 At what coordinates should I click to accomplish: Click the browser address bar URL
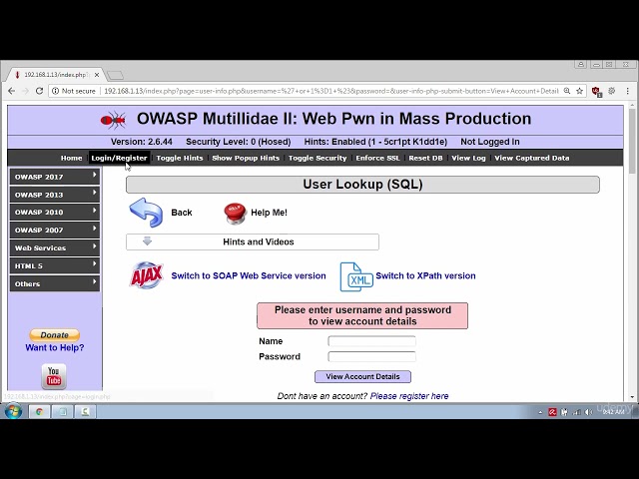click(x=330, y=91)
